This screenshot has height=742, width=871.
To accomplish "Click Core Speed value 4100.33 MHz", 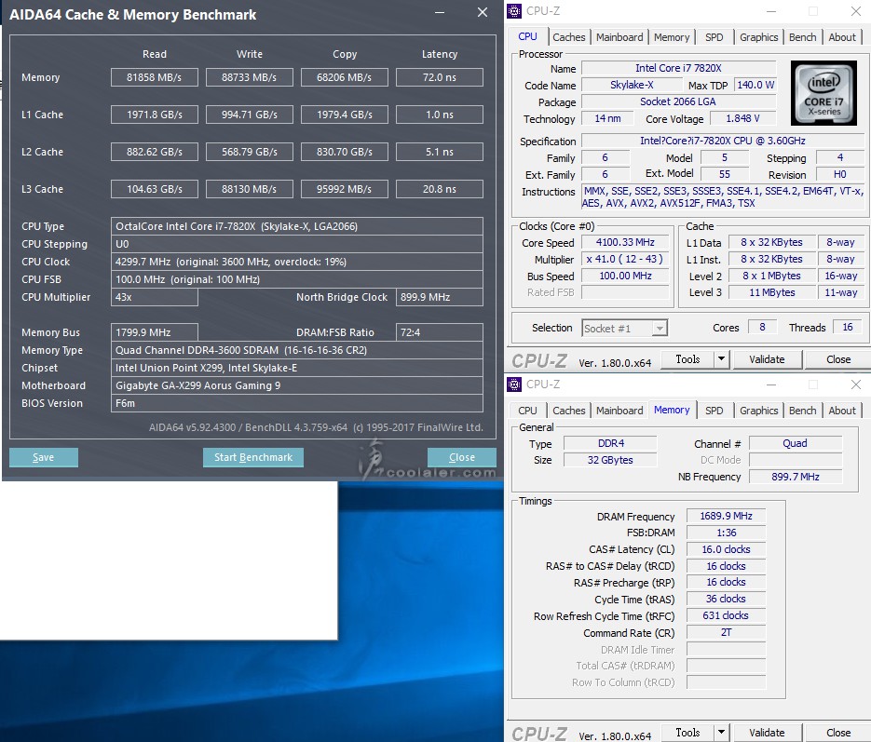I will [625, 243].
